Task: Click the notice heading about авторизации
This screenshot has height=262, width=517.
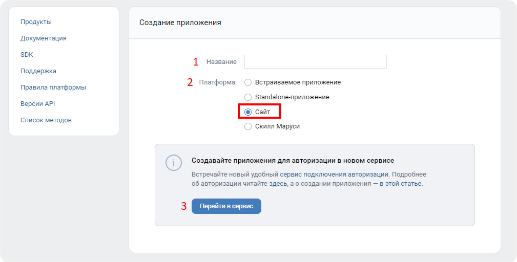Action: point(293,161)
